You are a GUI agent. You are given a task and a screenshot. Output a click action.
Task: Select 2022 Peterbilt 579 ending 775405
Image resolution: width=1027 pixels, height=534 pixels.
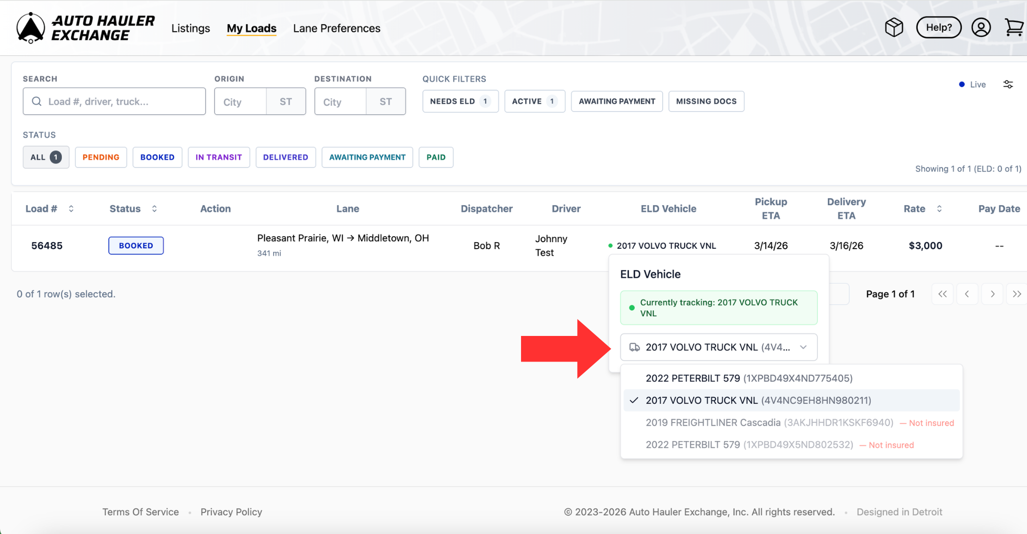click(x=749, y=379)
